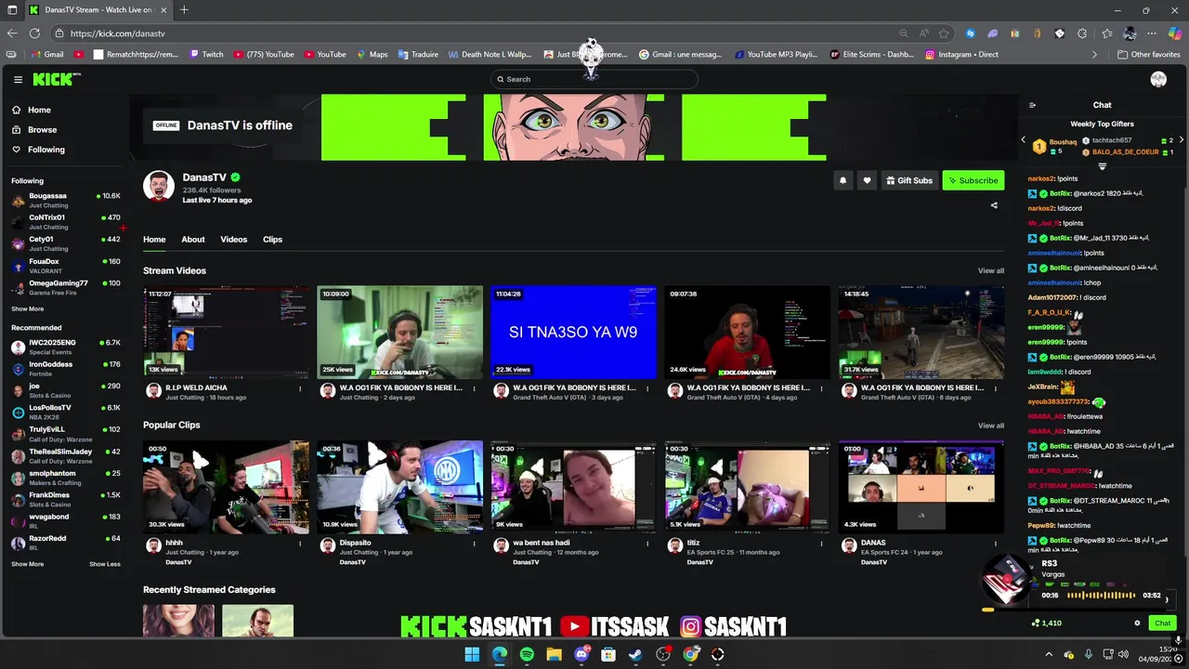Open options menu for the hhhh clip
This screenshot has width=1189, height=669.
pyautogui.click(x=300, y=544)
